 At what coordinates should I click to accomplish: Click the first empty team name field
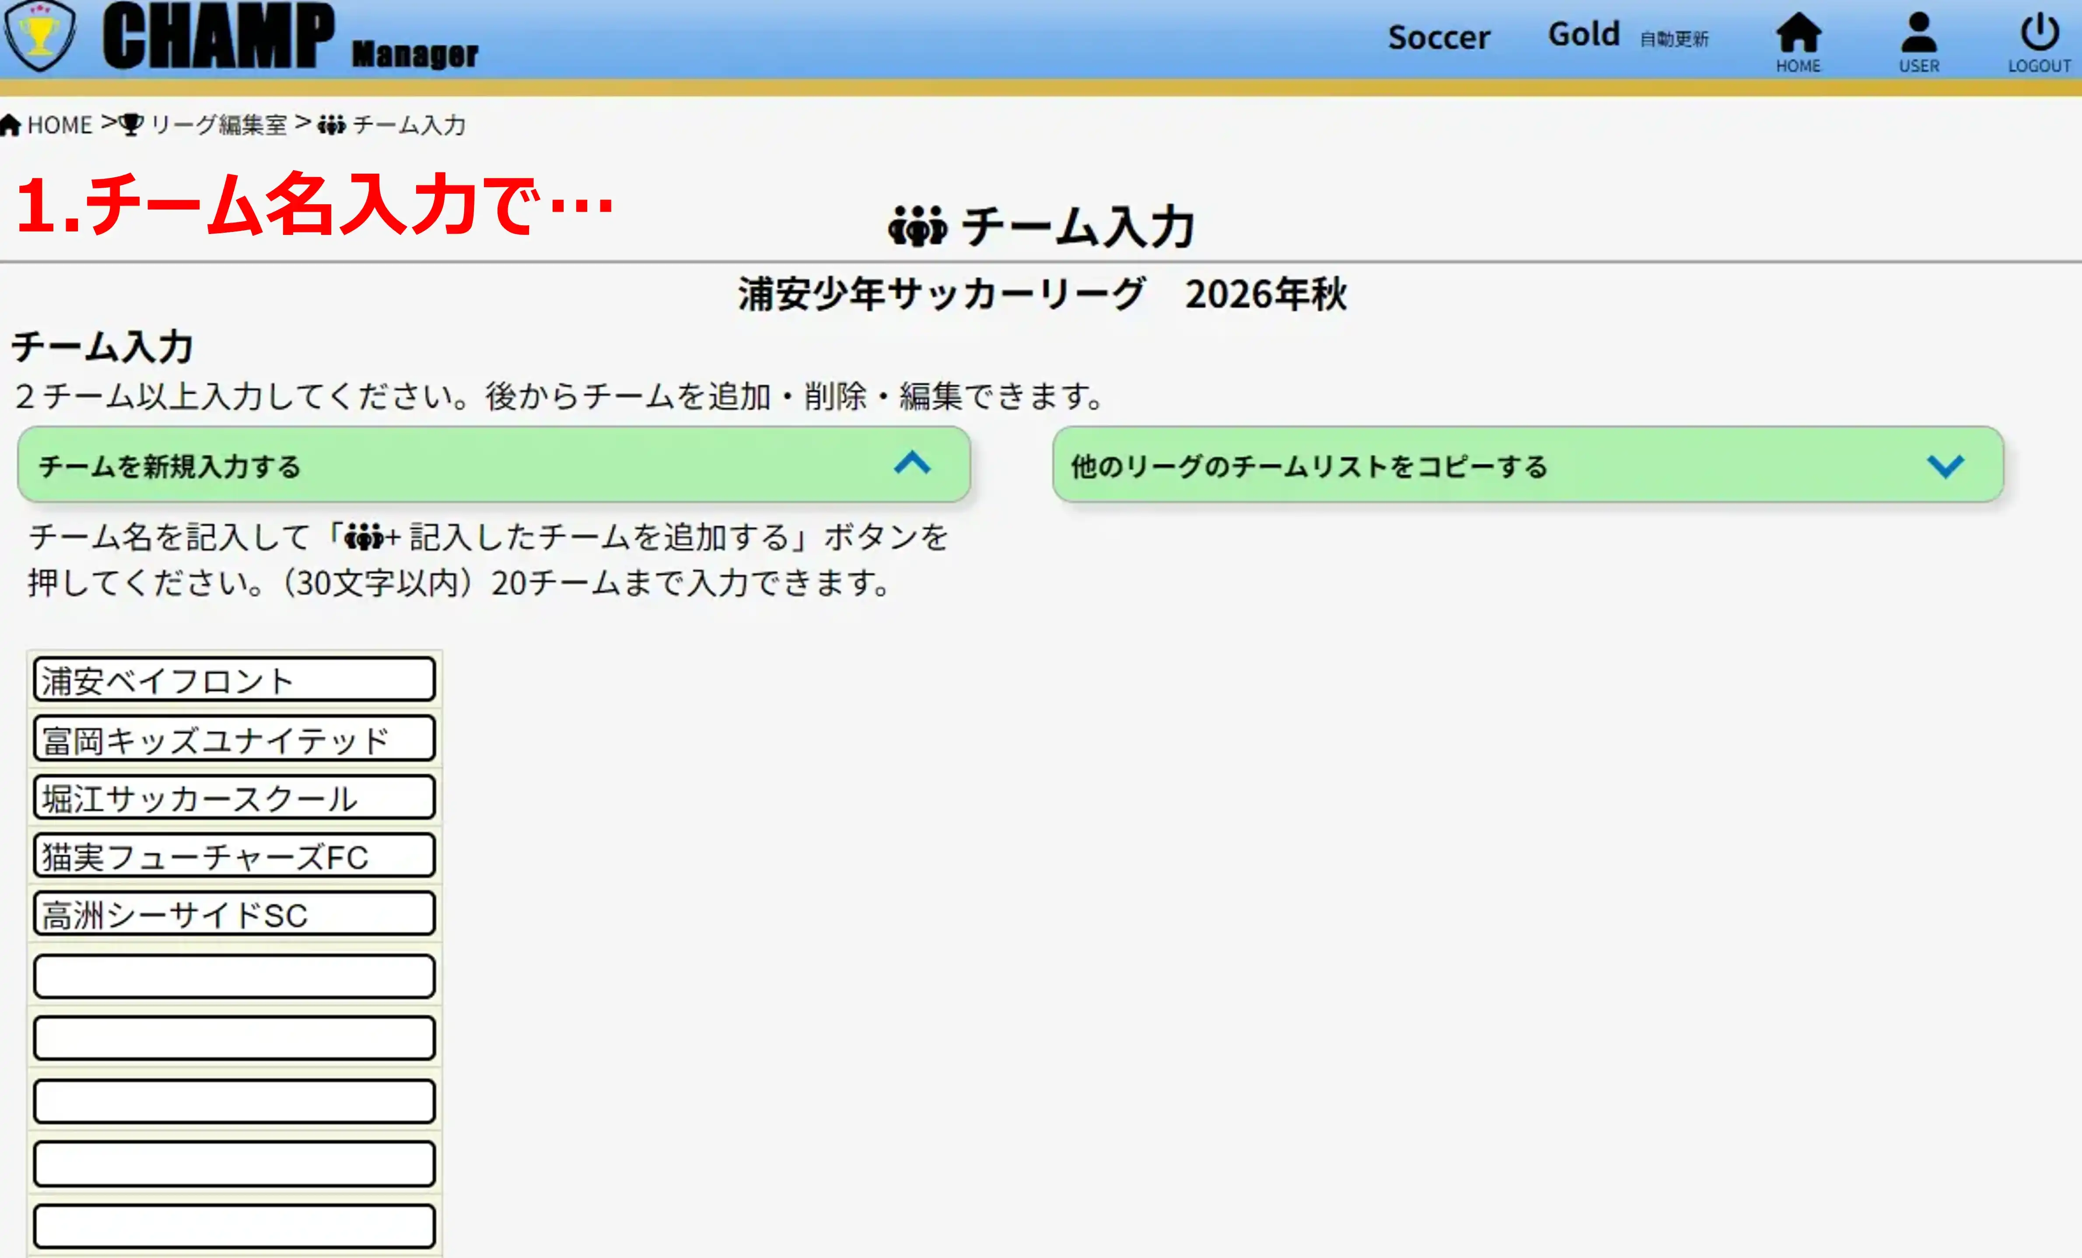click(234, 977)
